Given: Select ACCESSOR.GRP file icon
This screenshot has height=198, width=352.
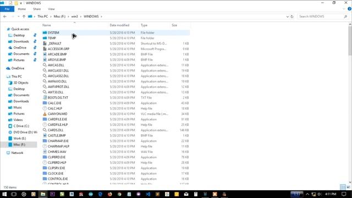Looking at the screenshot, I should (45, 49).
